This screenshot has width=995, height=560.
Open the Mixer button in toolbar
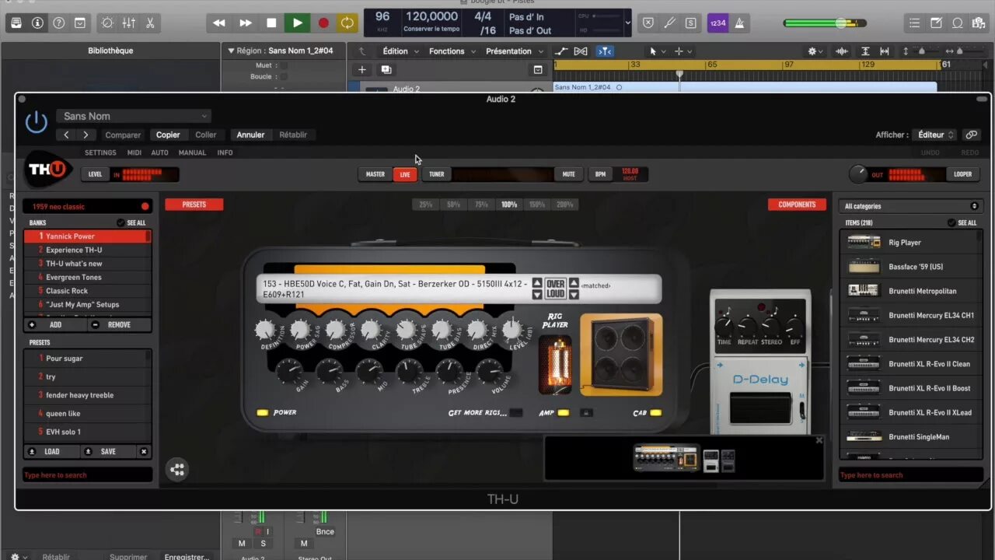pos(129,23)
